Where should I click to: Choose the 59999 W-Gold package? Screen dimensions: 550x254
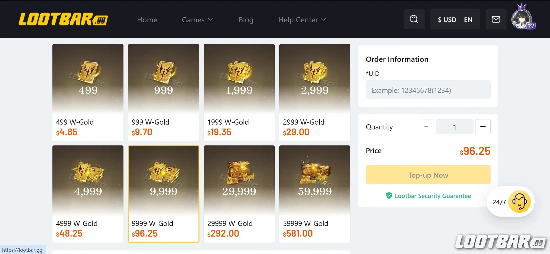tap(315, 194)
